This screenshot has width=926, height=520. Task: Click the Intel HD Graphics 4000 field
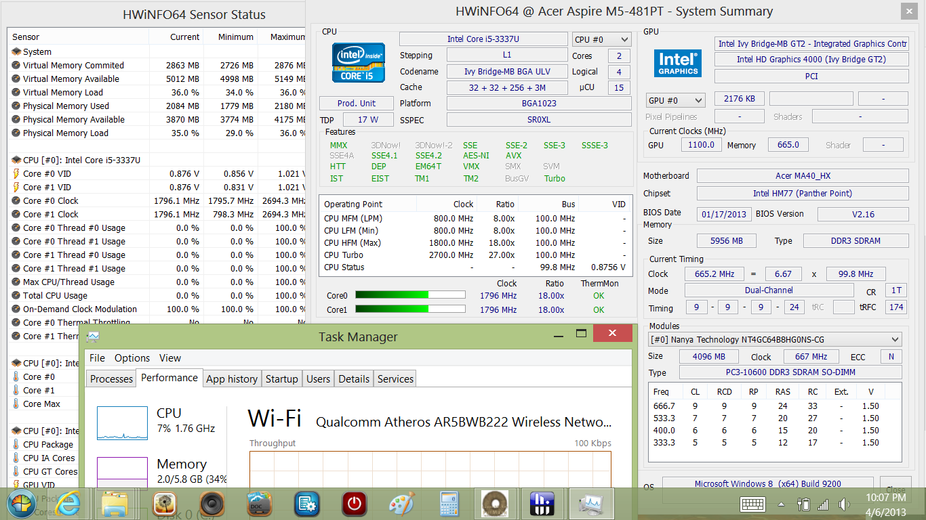[x=811, y=60]
